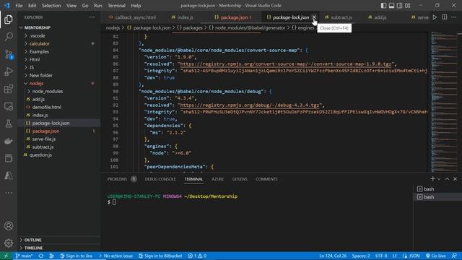Image resolution: width=462 pixels, height=260 pixels.
Task: Expand the Html folder
Action: tap(59, 59)
